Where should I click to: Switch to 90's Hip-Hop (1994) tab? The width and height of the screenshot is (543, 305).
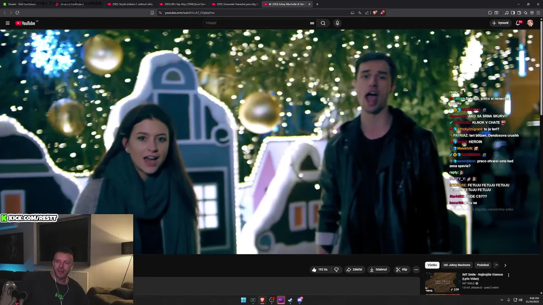(x=183, y=4)
